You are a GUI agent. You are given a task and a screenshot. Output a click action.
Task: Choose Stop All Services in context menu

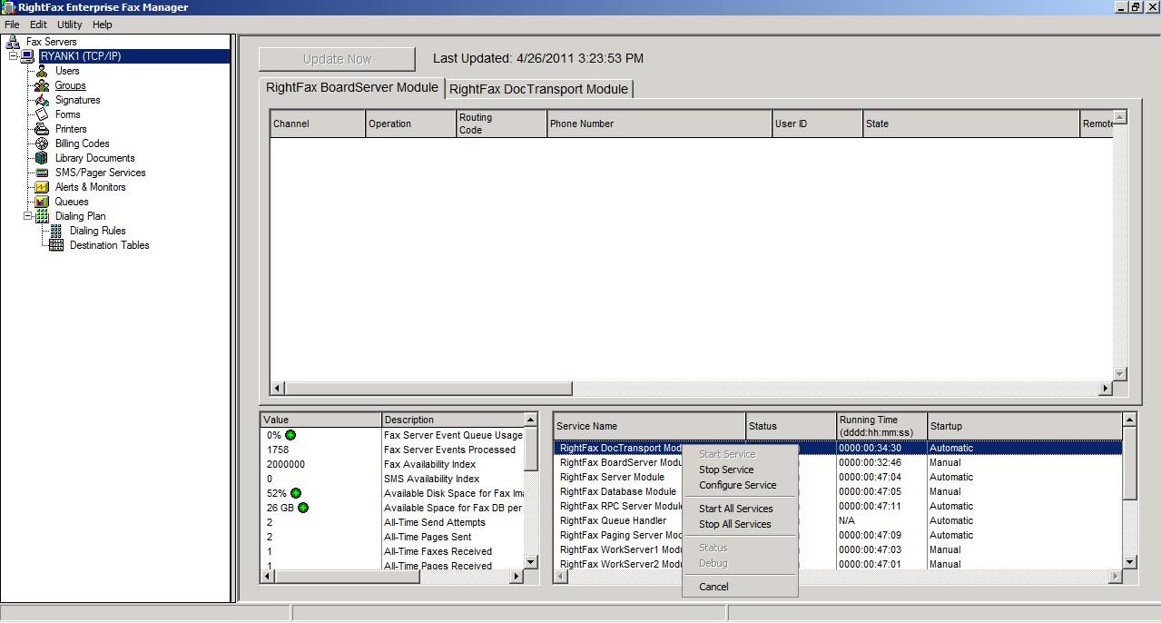click(735, 524)
